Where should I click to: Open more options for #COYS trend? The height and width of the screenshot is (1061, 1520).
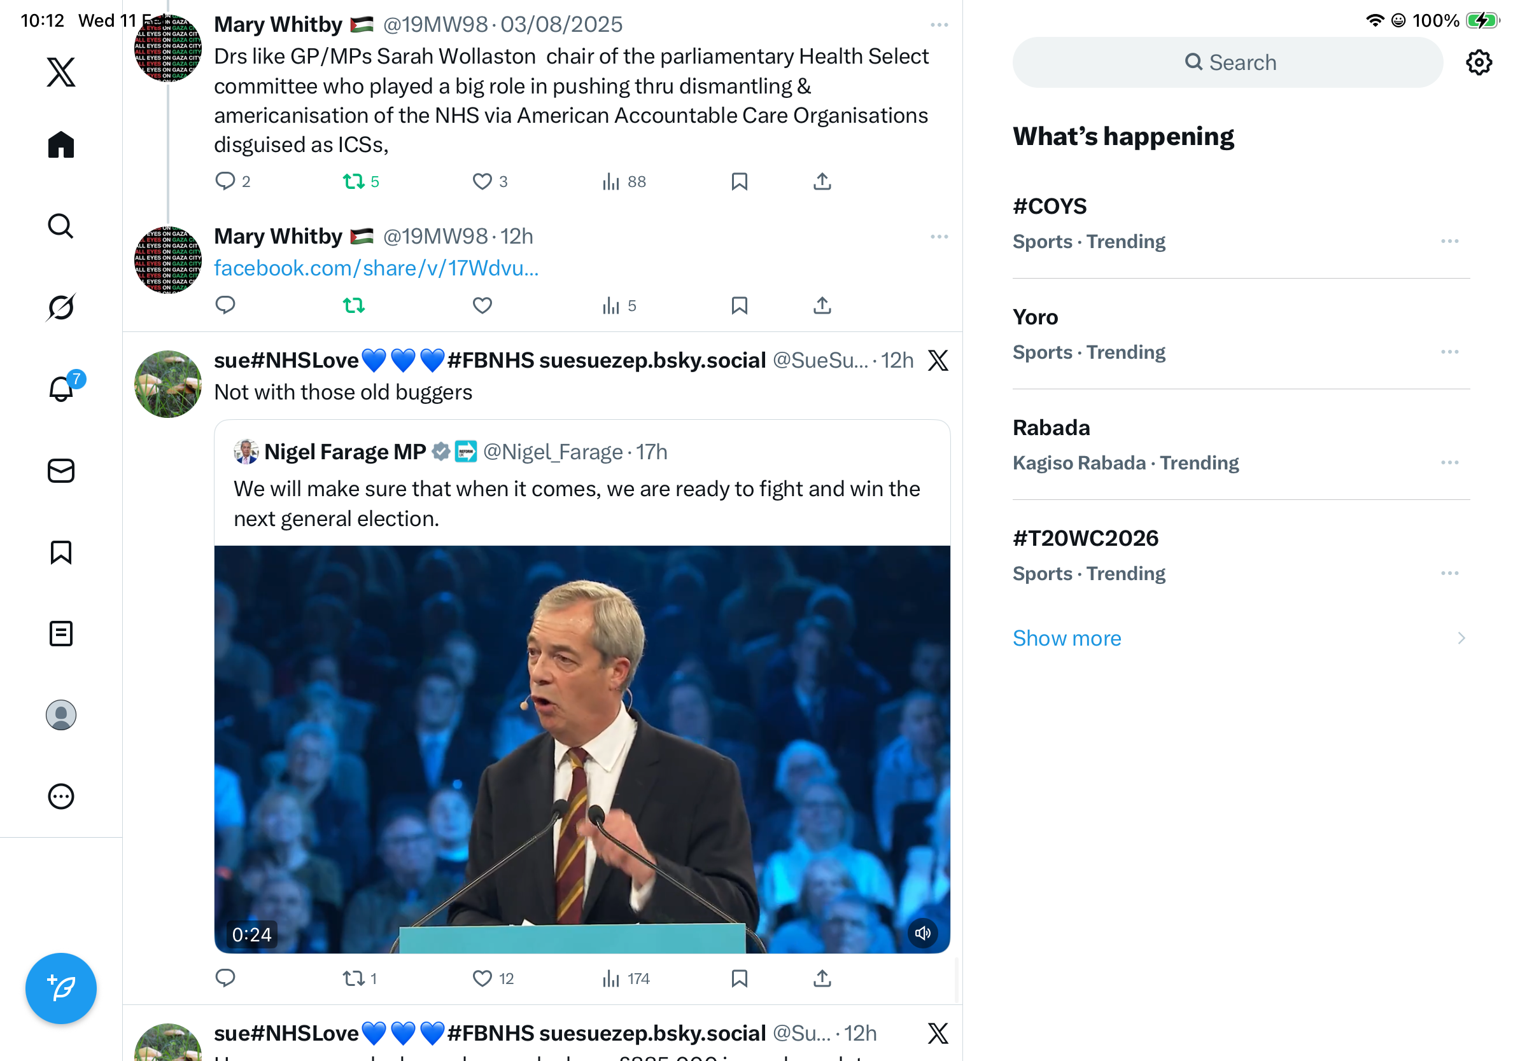(1449, 242)
